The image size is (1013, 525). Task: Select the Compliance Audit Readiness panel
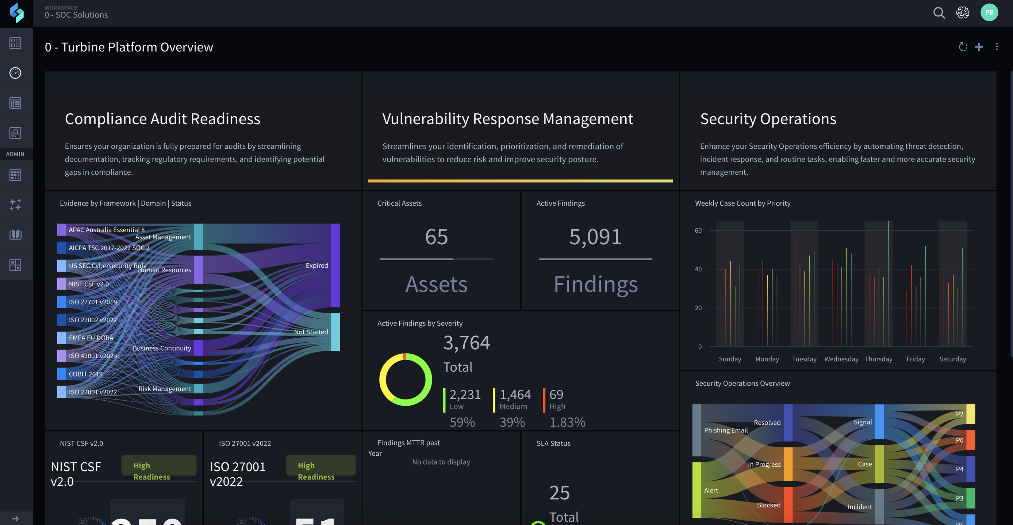point(203,131)
